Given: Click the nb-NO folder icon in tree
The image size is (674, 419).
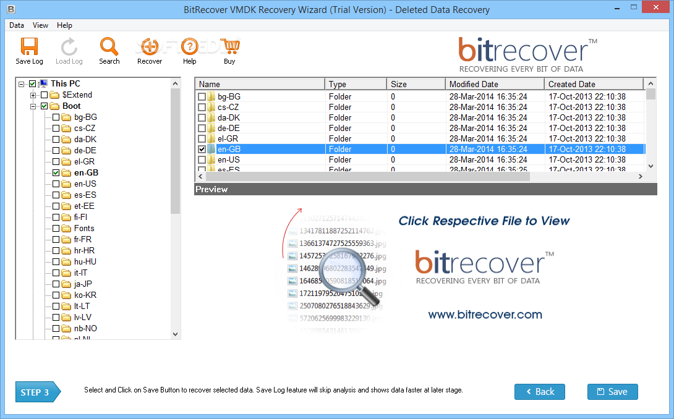Looking at the screenshot, I should click(66, 329).
